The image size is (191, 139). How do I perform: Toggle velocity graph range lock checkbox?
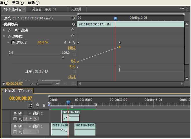coord(74,71)
